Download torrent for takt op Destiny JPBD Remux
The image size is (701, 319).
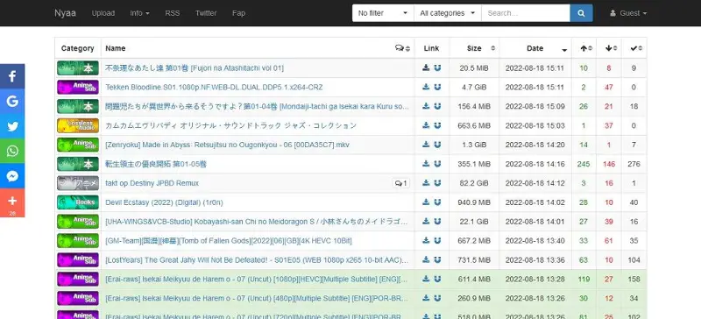coord(426,183)
